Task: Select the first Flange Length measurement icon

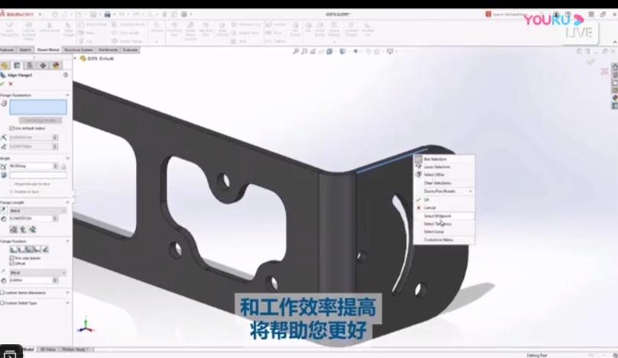Action: click(x=13, y=229)
